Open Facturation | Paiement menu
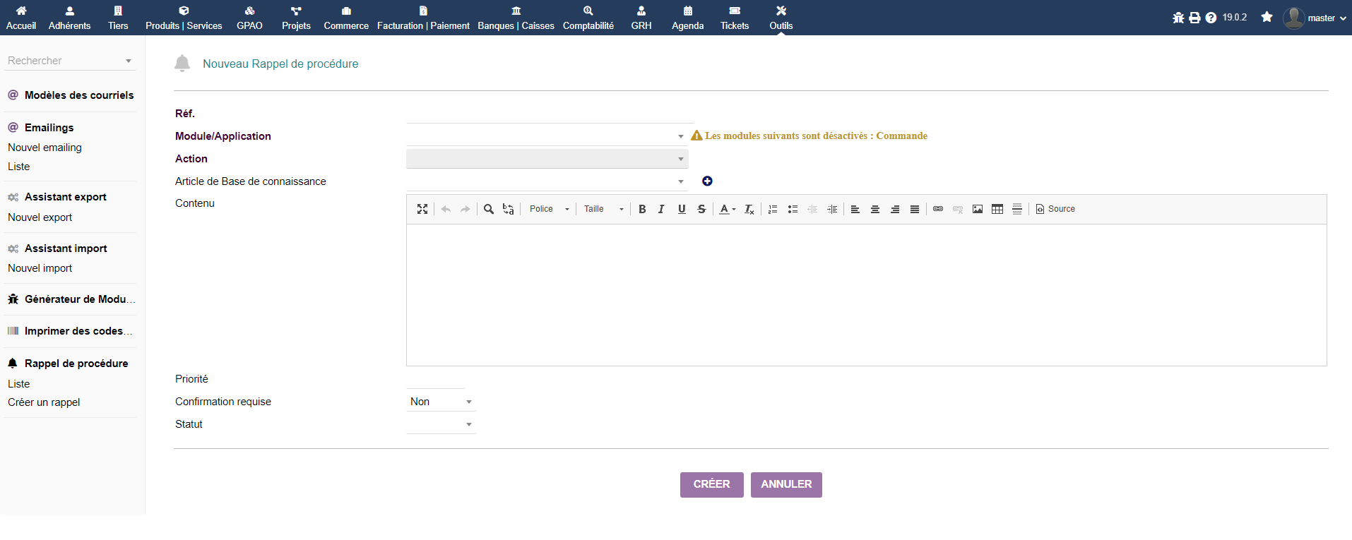 coord(423,18)
